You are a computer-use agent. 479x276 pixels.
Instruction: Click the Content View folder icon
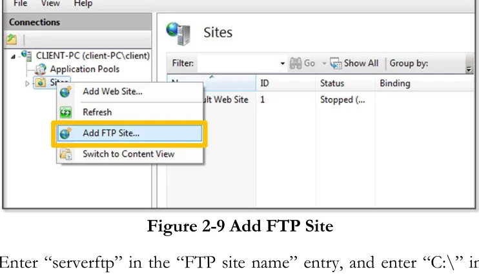pyautogui.click(x=66, y=154)
